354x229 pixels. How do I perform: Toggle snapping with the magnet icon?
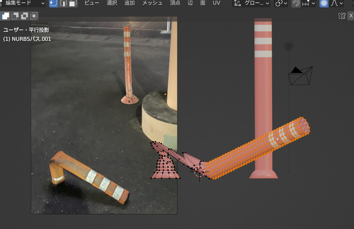pyautogui.click(x=296, y=3)
